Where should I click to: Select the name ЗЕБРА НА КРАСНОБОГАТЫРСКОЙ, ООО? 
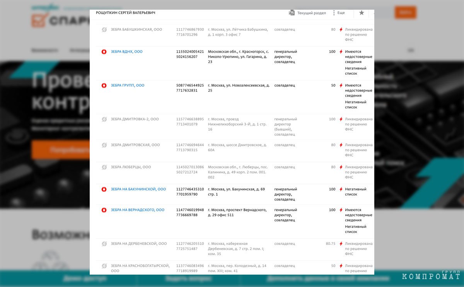(140, 268)
